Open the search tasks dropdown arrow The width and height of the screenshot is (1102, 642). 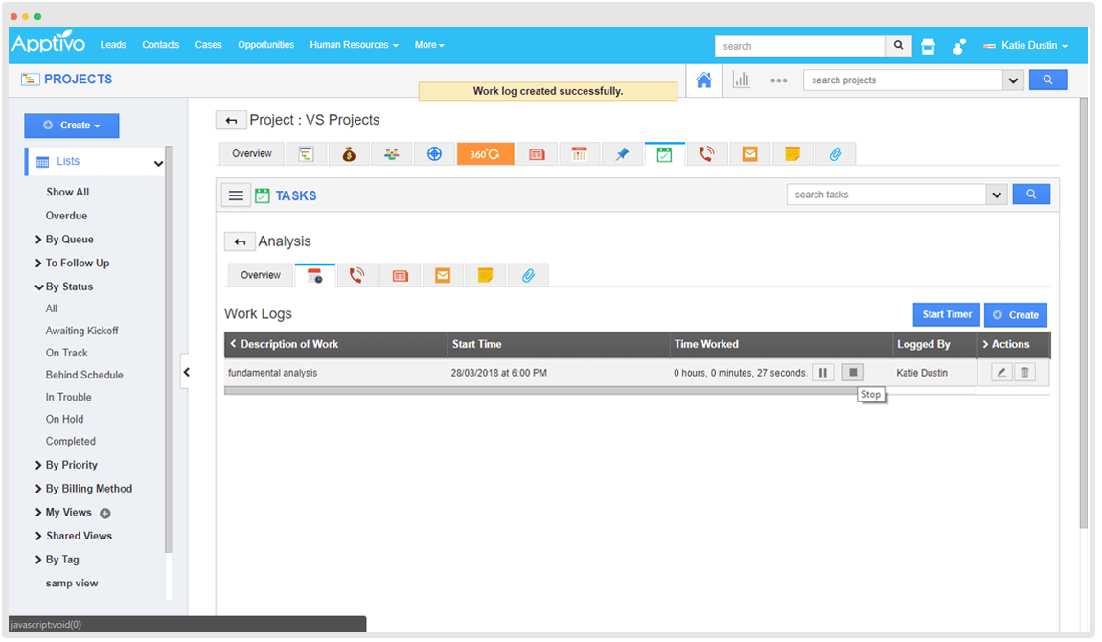997,195
